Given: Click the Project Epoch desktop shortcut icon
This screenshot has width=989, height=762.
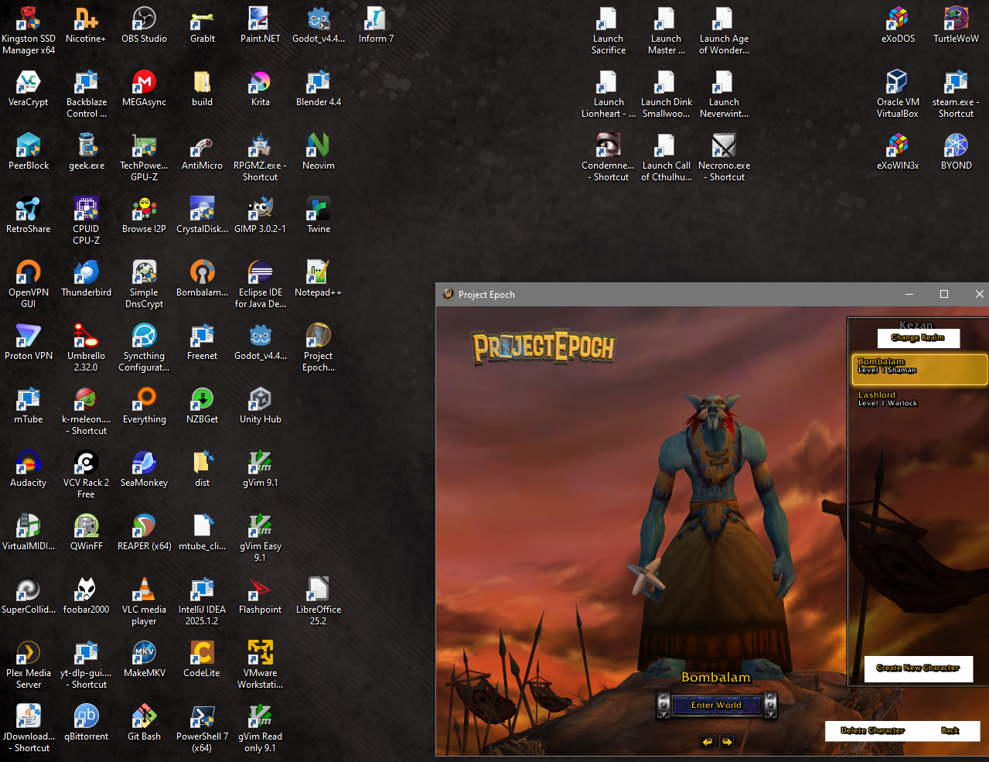Looking at the screenshot, I should click(319, 348).
